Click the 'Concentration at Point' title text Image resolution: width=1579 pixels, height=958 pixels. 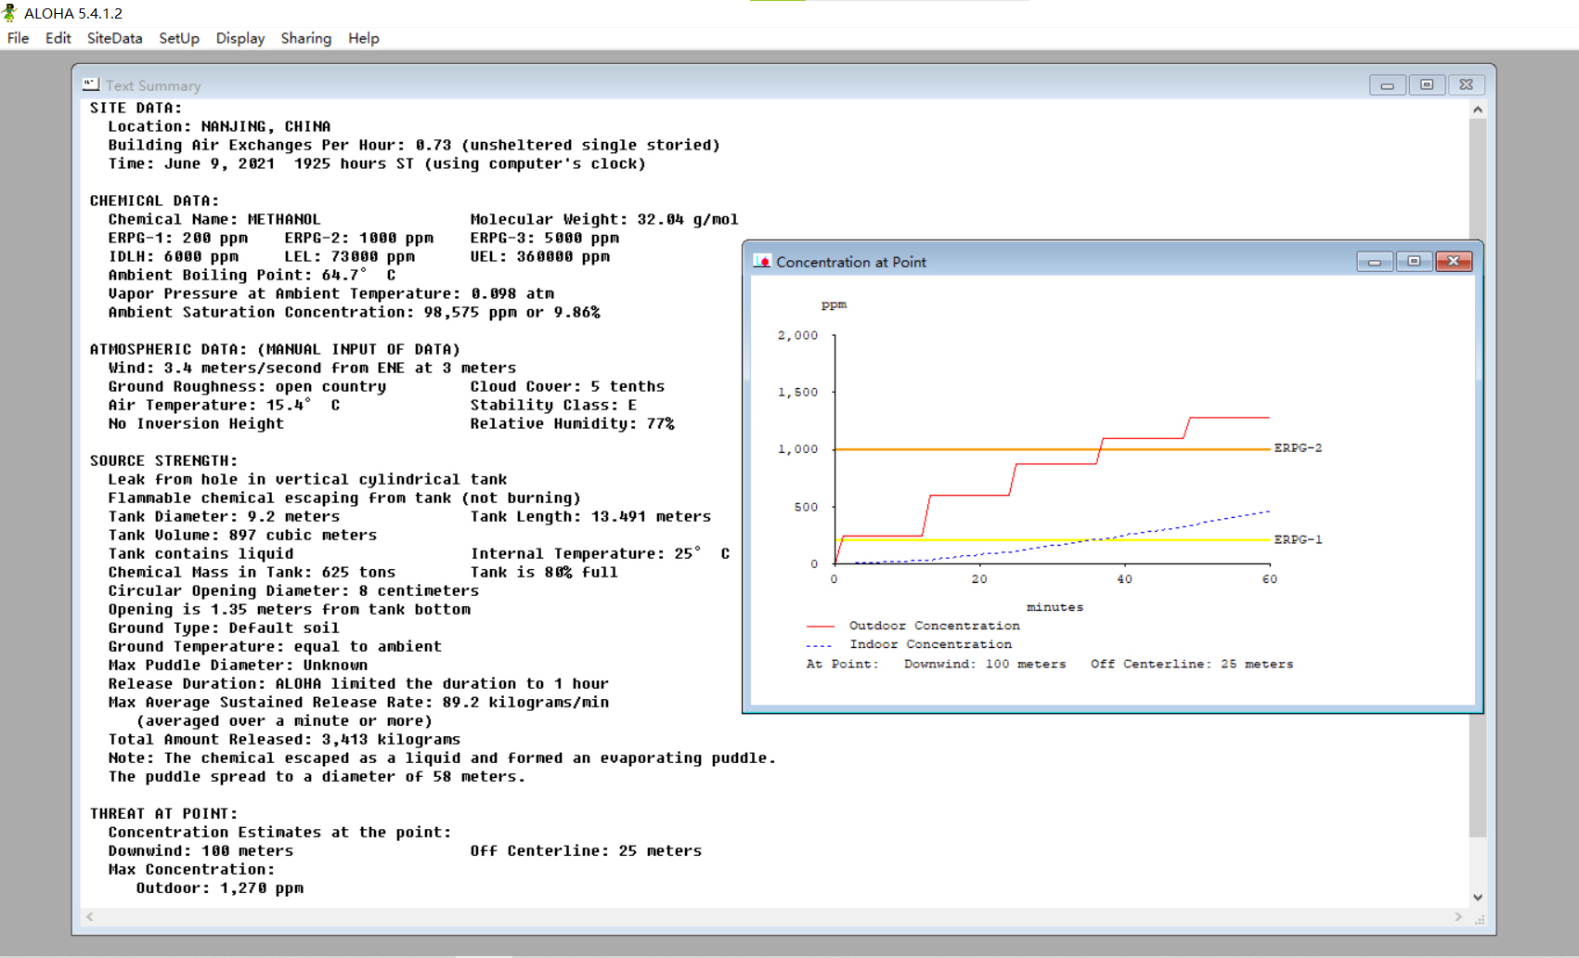point(851,262)
